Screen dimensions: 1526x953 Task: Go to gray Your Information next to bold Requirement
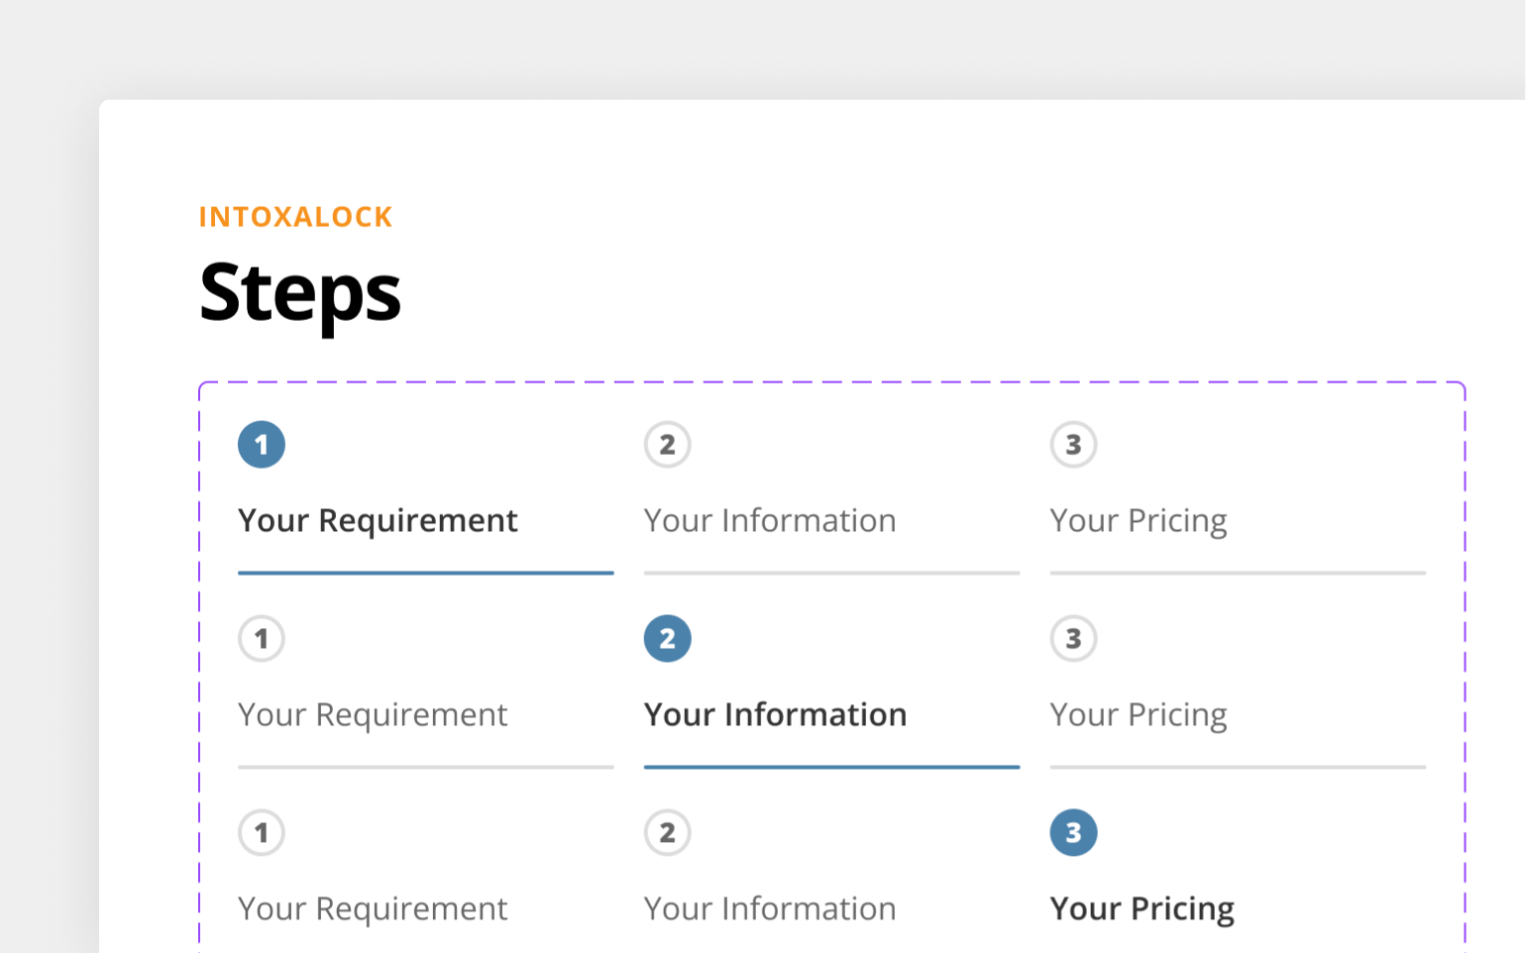point(770,521)
